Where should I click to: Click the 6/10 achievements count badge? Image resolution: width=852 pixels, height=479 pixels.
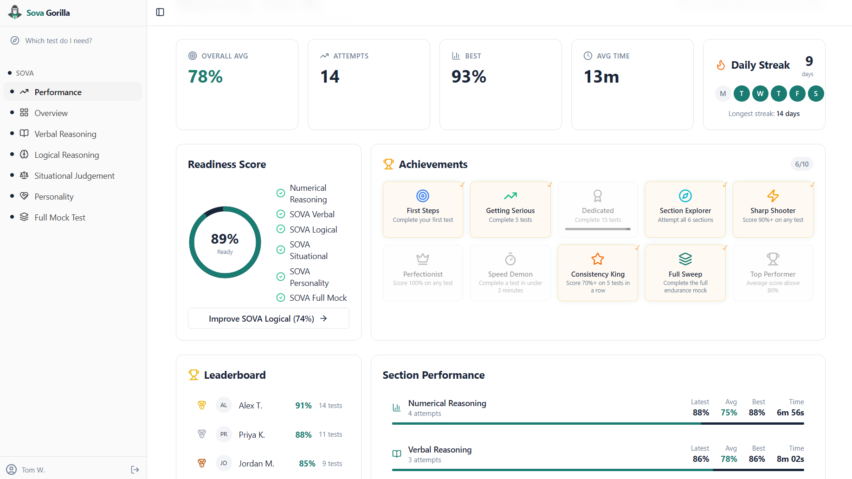(802, 164)
